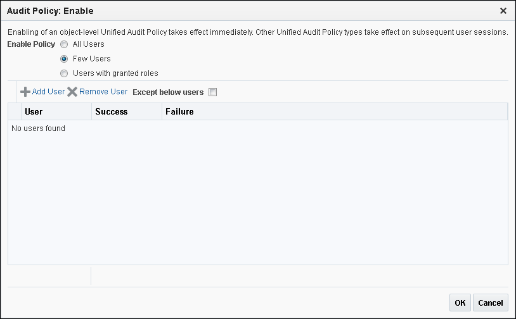Click the Except below users label
The width and height of the screenshot is (516, 319).
(x=168, y=92)
